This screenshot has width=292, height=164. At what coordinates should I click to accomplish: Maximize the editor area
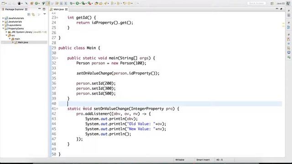[281, 9]
